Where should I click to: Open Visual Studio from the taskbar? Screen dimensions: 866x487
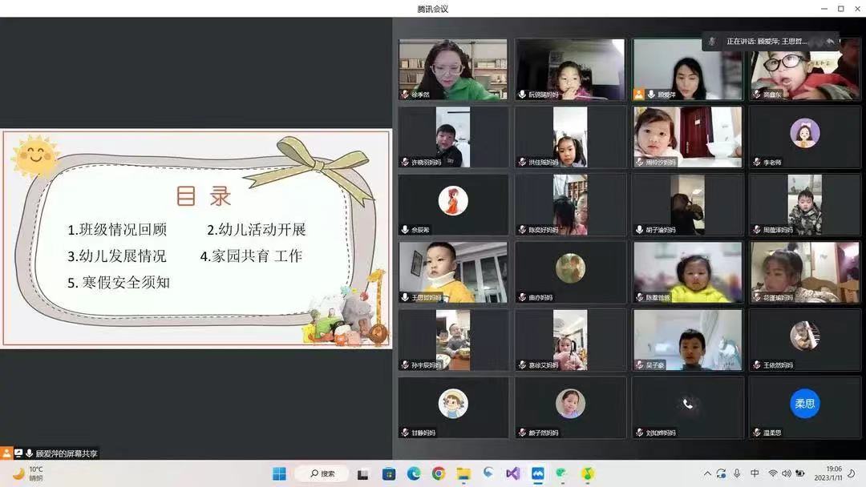[513, 473]
